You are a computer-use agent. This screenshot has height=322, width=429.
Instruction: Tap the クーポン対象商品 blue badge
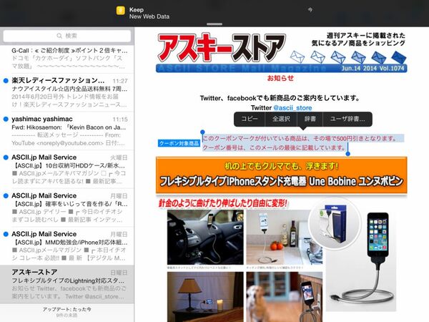(179, 143)
